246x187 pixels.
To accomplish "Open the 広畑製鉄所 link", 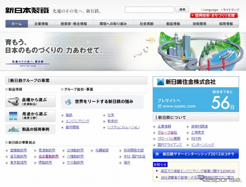I will click(75, 150).
